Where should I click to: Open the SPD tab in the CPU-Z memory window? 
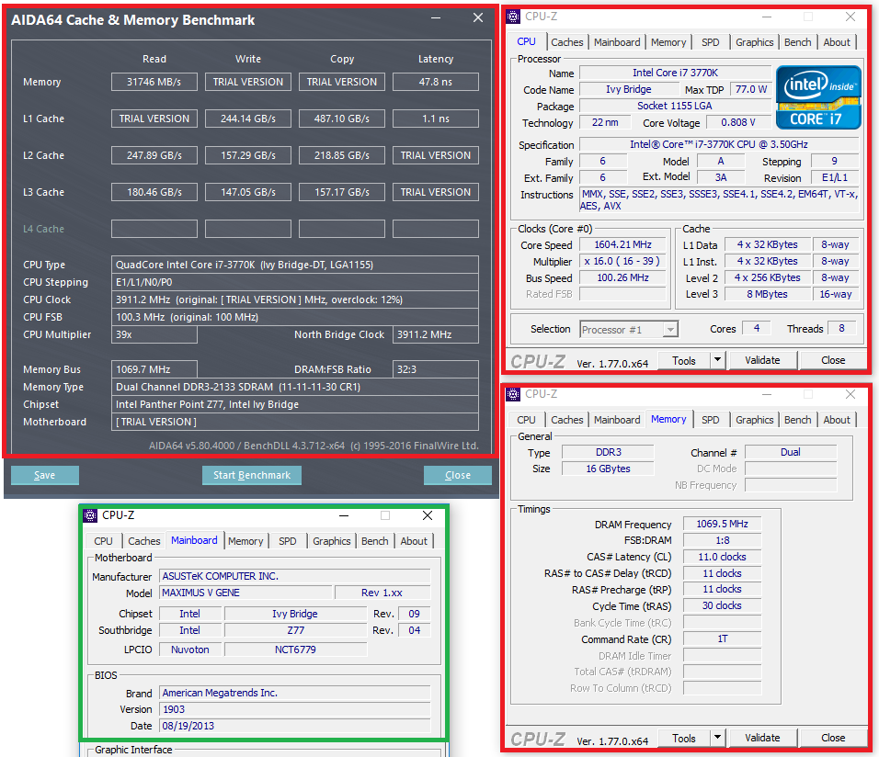(711, 420)
